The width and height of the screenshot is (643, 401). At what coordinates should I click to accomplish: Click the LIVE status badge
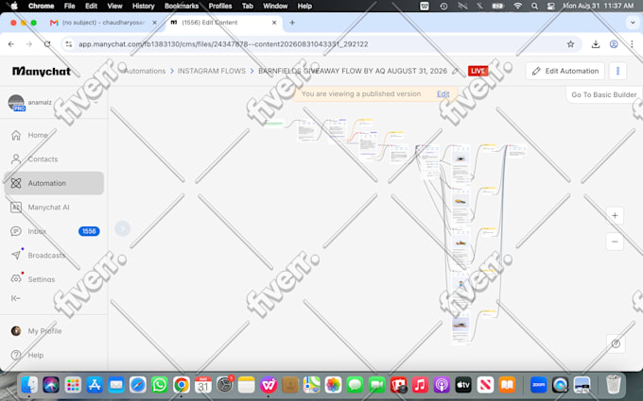tap(478, 71)
